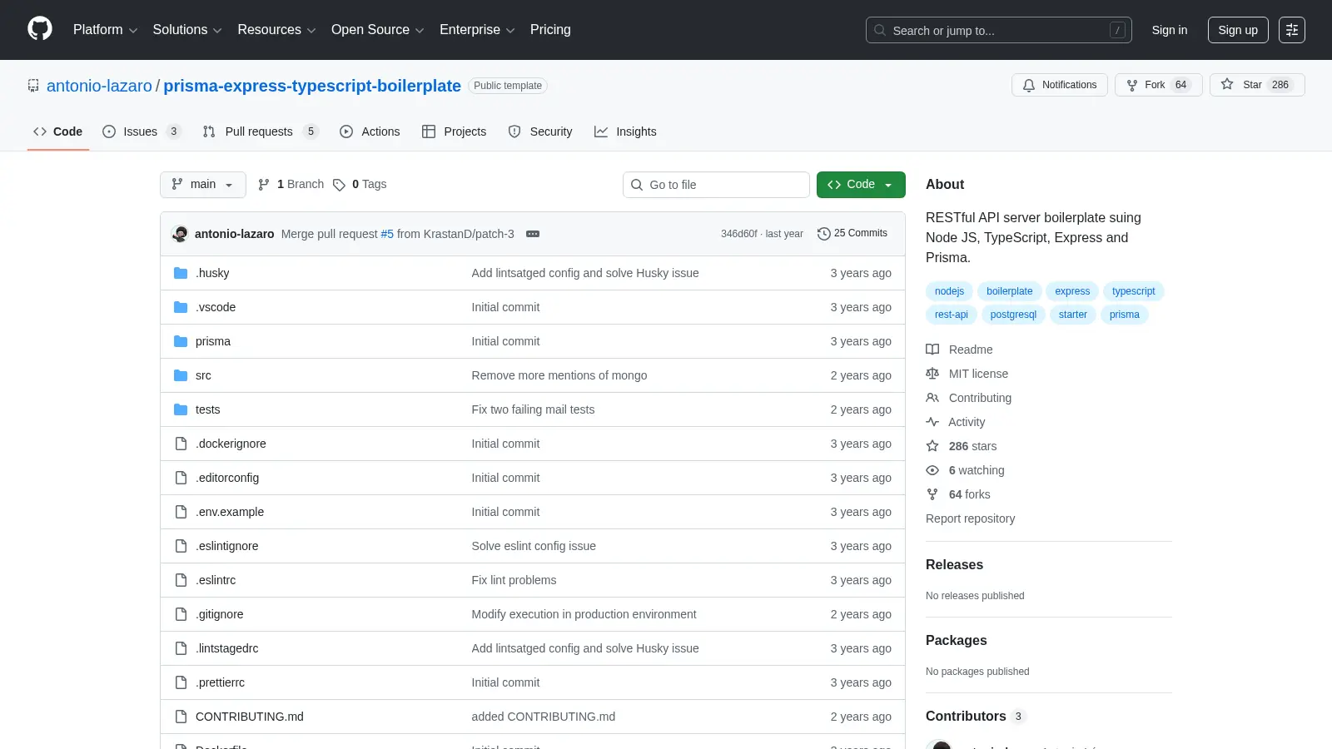Screen dimensions: 1332x749
Task: Open the green Code clone dropdown
Action: coord(861,185)
